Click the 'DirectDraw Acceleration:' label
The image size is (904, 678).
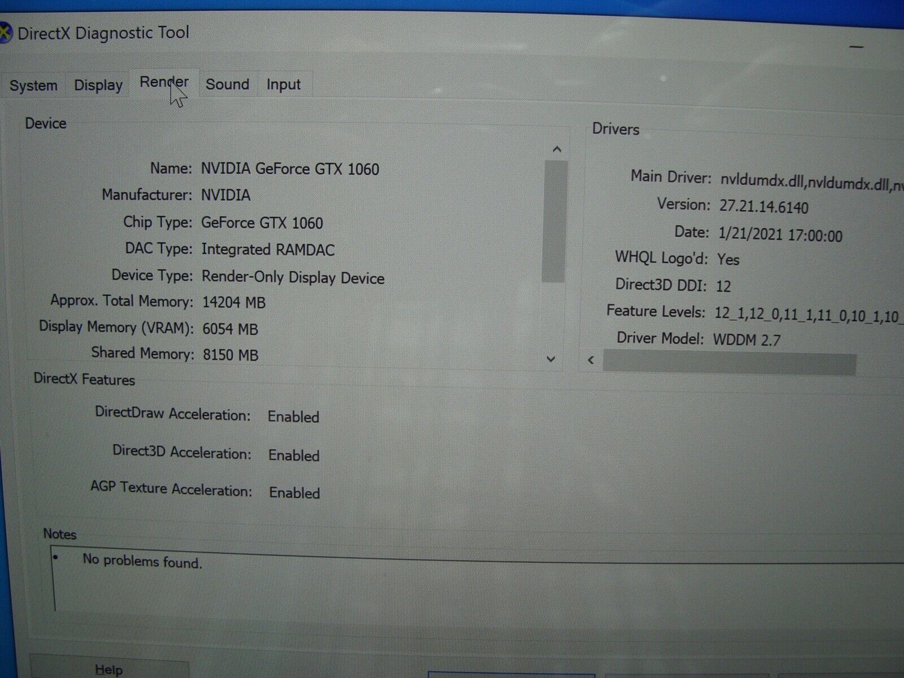172,414
